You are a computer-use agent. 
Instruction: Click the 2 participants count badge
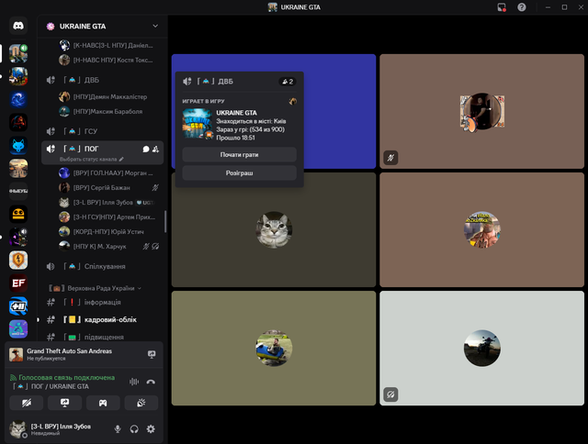288,82
